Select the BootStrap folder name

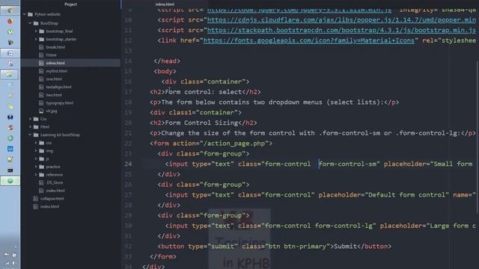click(49, 23)
